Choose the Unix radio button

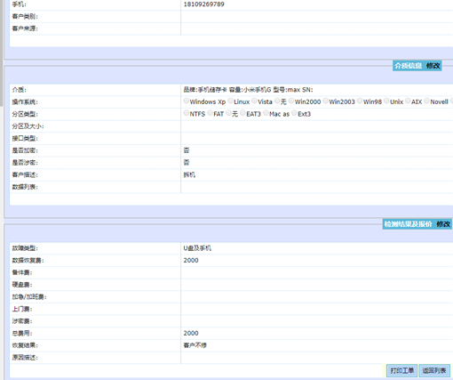(x=386, y=101)
